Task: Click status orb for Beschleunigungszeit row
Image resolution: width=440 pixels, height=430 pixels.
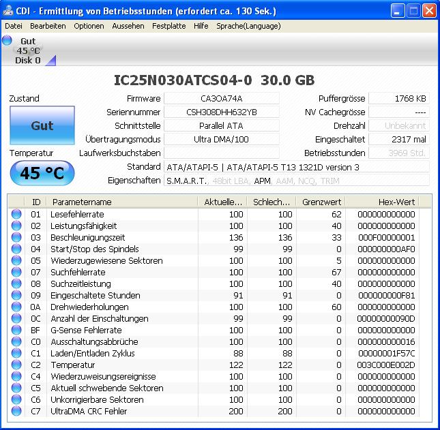Action: click(x=16, y=237)
